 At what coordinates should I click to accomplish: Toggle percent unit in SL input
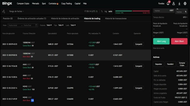pos(186,12)
